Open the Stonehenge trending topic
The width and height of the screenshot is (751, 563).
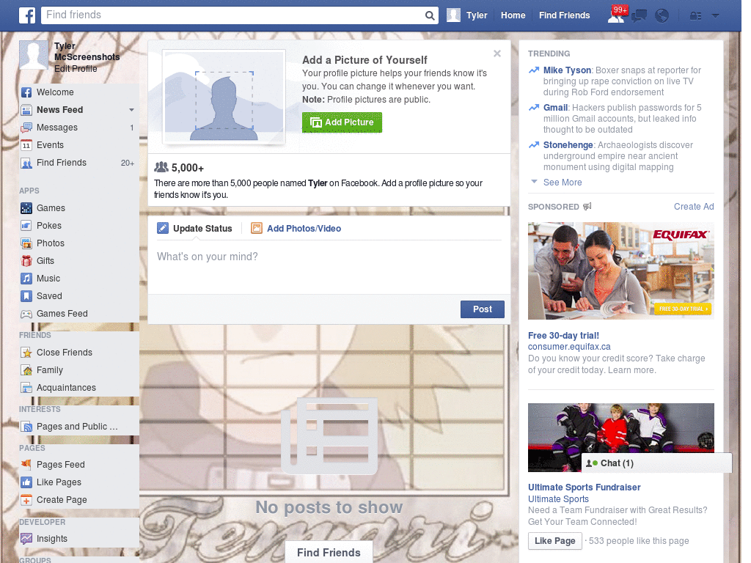coord(568,145)
